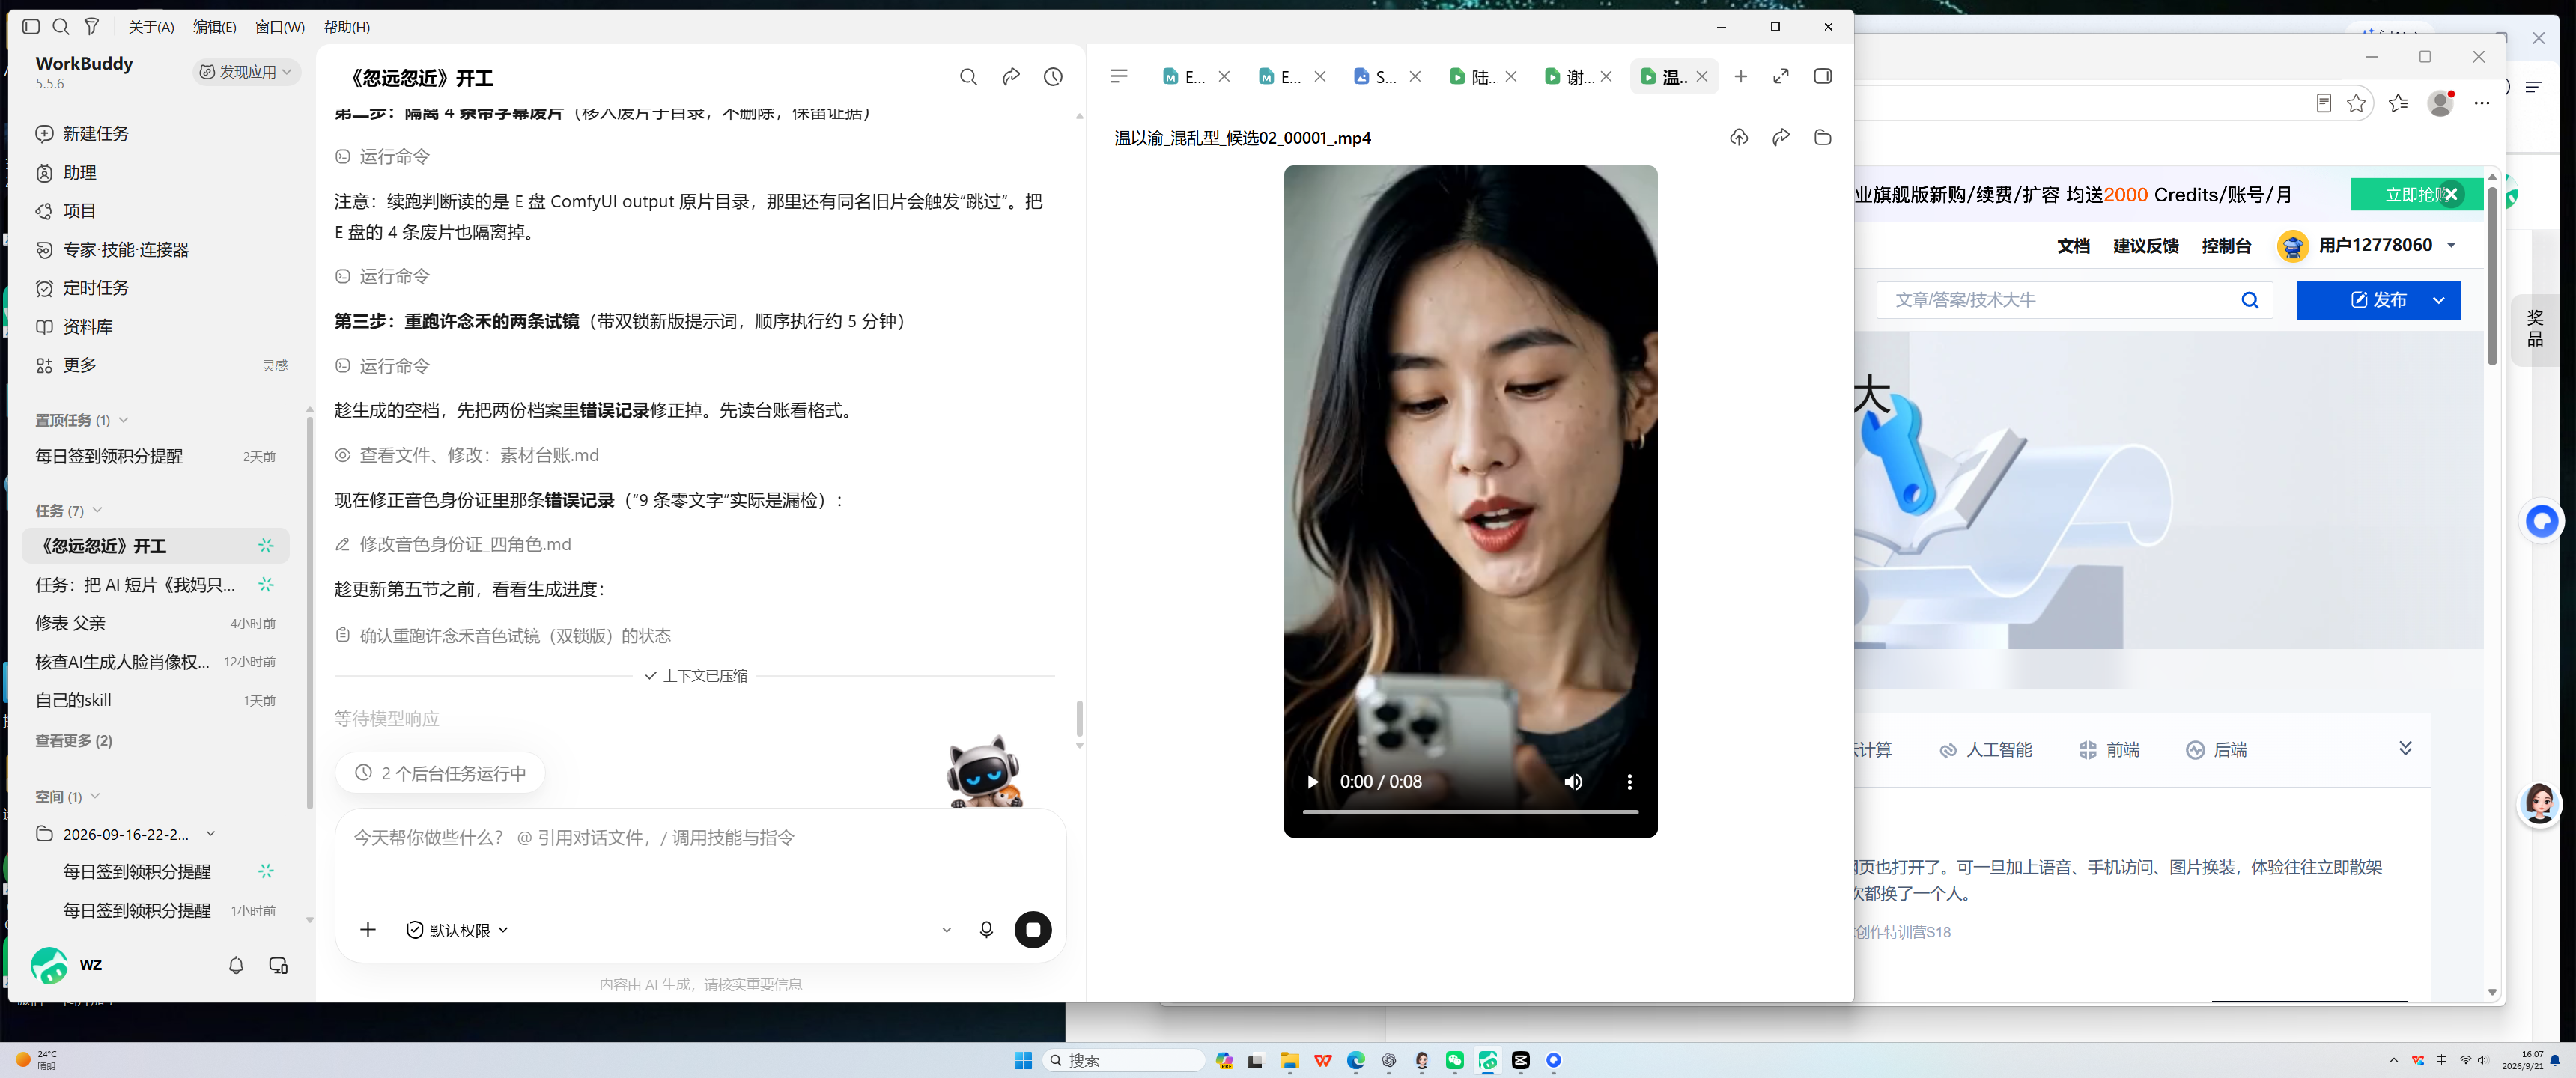Open 专家·技能·连接器 in sidebar

(125, 250)
